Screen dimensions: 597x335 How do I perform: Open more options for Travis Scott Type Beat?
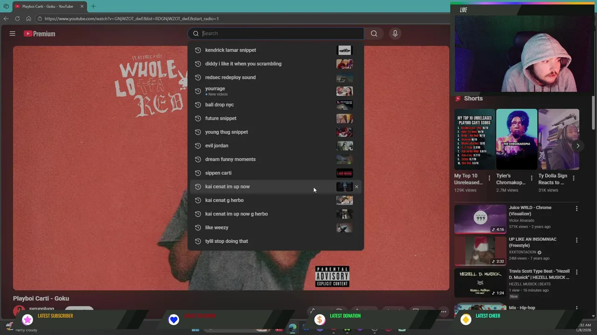pos(576,272)
